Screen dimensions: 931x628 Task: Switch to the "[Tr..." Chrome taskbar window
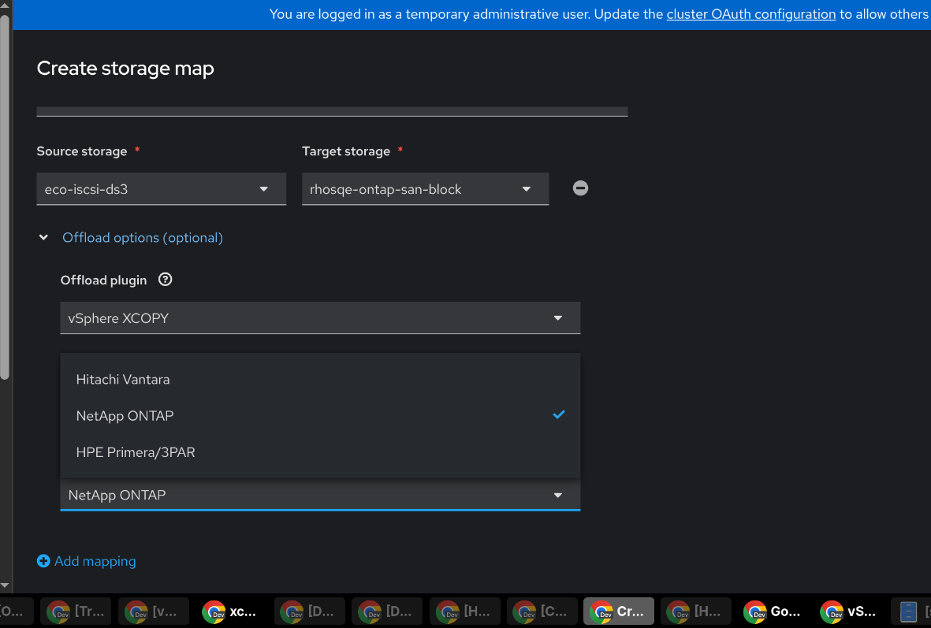pyautogui.click(x=76, y=611)
